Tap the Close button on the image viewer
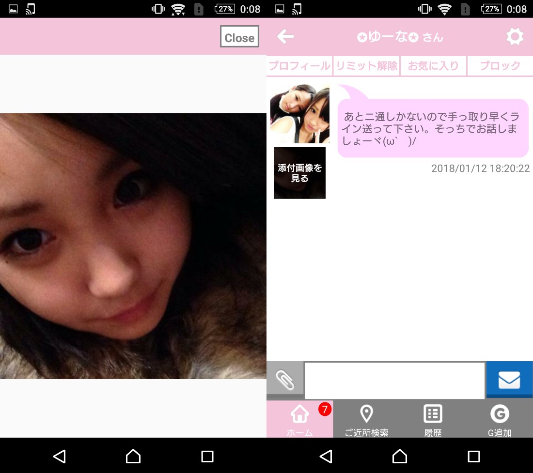The width and height of the screenshot is (533, 473). click(x=239, y=37)
